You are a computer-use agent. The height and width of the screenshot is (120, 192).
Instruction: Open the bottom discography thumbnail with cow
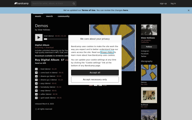[x=149, y=115]
